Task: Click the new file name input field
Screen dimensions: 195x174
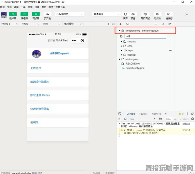Action: 145,36
